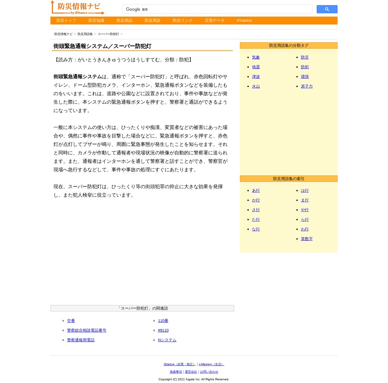Open the 防災知識 menu item
This screenshot has width=388, height=383.
point(96,21)
